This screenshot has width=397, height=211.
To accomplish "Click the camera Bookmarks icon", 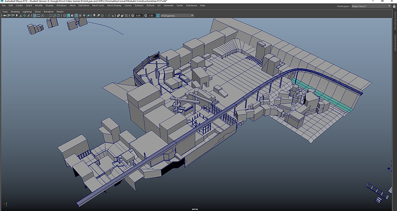I will (x=17, y=16).
